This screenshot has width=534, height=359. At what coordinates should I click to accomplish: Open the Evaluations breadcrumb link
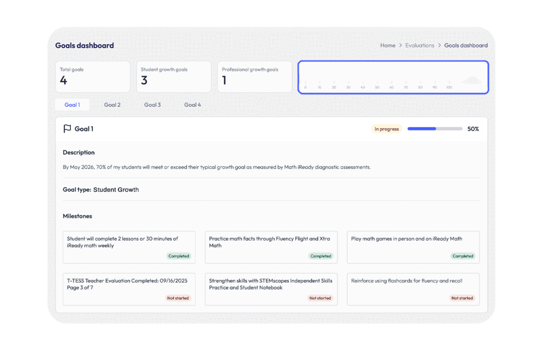[x=419, y=46]
